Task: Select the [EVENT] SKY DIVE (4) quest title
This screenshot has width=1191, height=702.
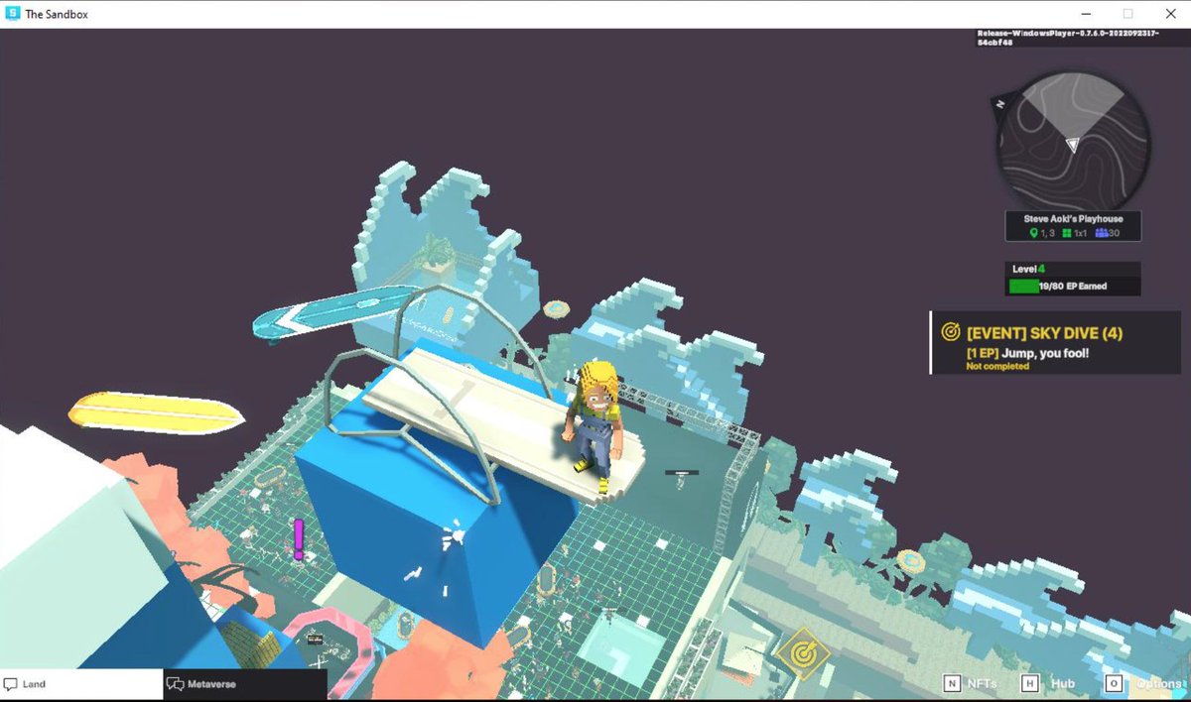Action: click(1044, 333)
